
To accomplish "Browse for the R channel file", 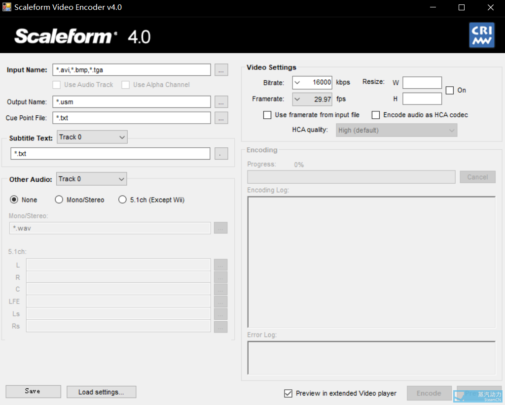I will click(220, 277).
